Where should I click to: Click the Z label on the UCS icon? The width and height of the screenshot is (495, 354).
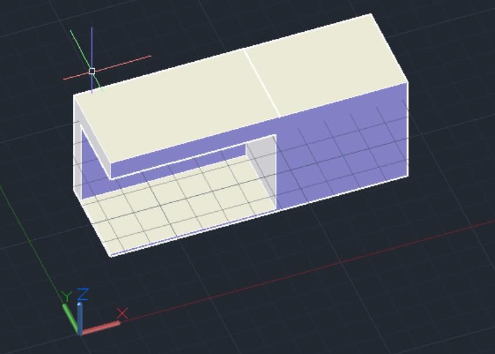(83, 293)
